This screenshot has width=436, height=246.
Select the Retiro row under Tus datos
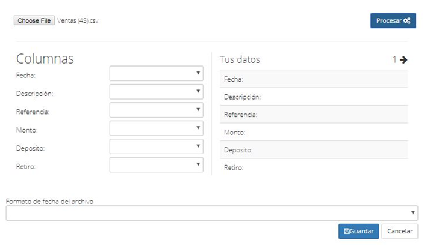click(x=314, y=167)
